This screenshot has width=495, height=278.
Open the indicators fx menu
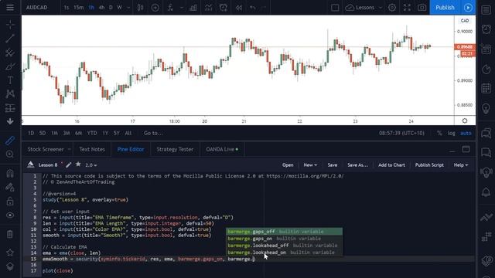(170, 7)
